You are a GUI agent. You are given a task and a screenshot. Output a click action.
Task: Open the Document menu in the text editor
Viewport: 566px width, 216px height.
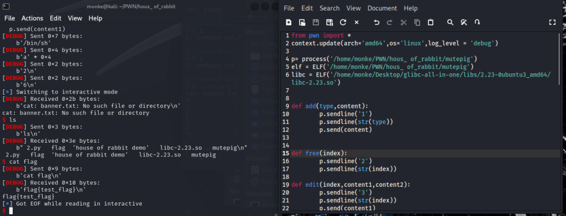click(x=382, y=8)
